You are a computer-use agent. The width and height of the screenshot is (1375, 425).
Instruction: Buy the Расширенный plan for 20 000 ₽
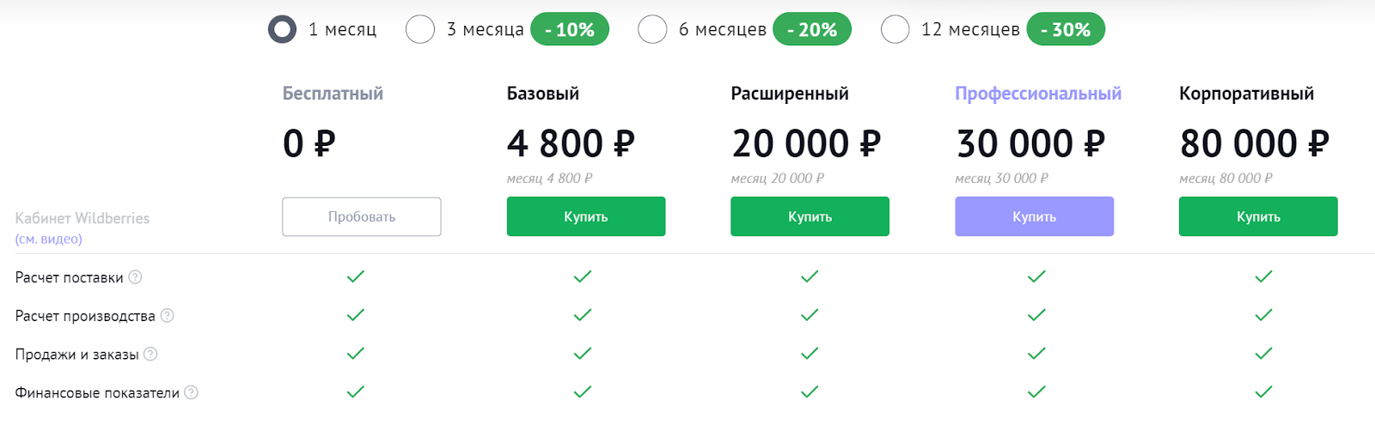tap(810, 216)
